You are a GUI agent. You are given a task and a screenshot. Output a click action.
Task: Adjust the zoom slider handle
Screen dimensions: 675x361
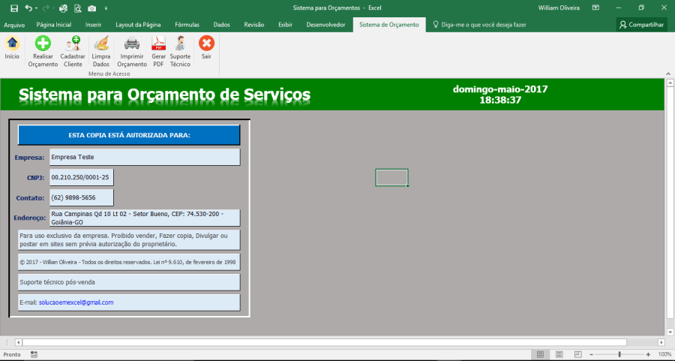[620, 354]
